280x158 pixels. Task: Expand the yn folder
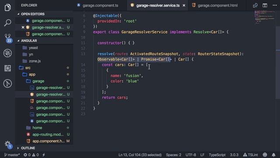[x=31, y=54]
